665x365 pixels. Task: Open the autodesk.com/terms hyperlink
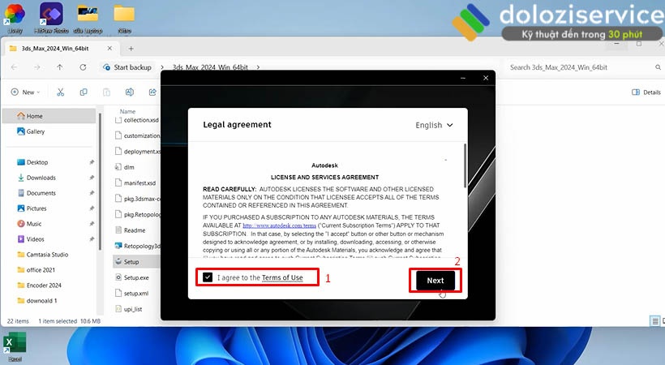click(x=279, y=225)
